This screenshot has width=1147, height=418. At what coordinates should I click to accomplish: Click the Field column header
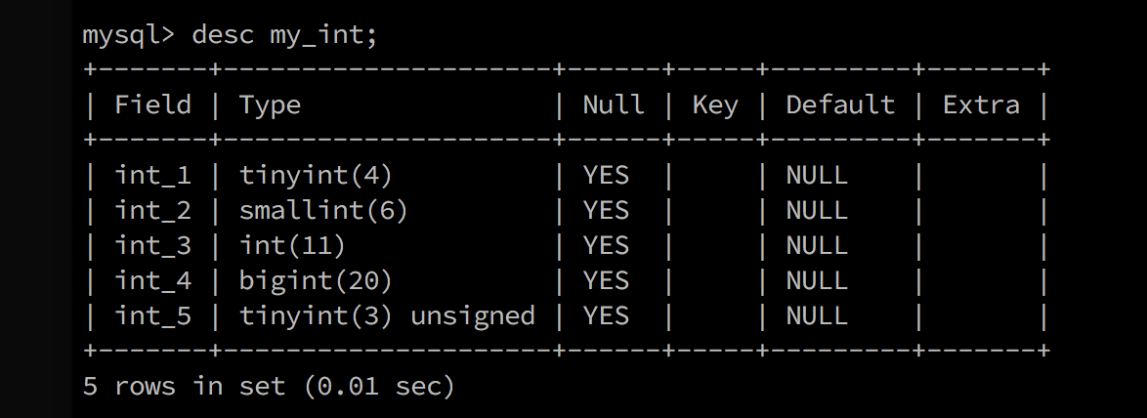pyautogui.click(x=152, y=104)
